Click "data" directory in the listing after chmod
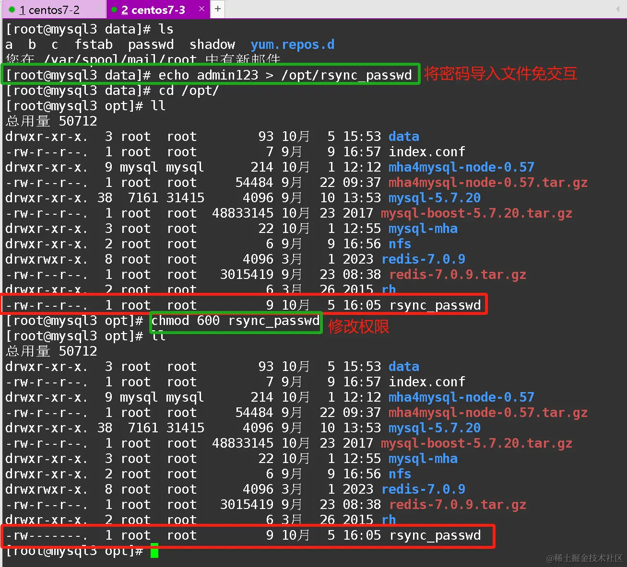 [x=404, y=367]
